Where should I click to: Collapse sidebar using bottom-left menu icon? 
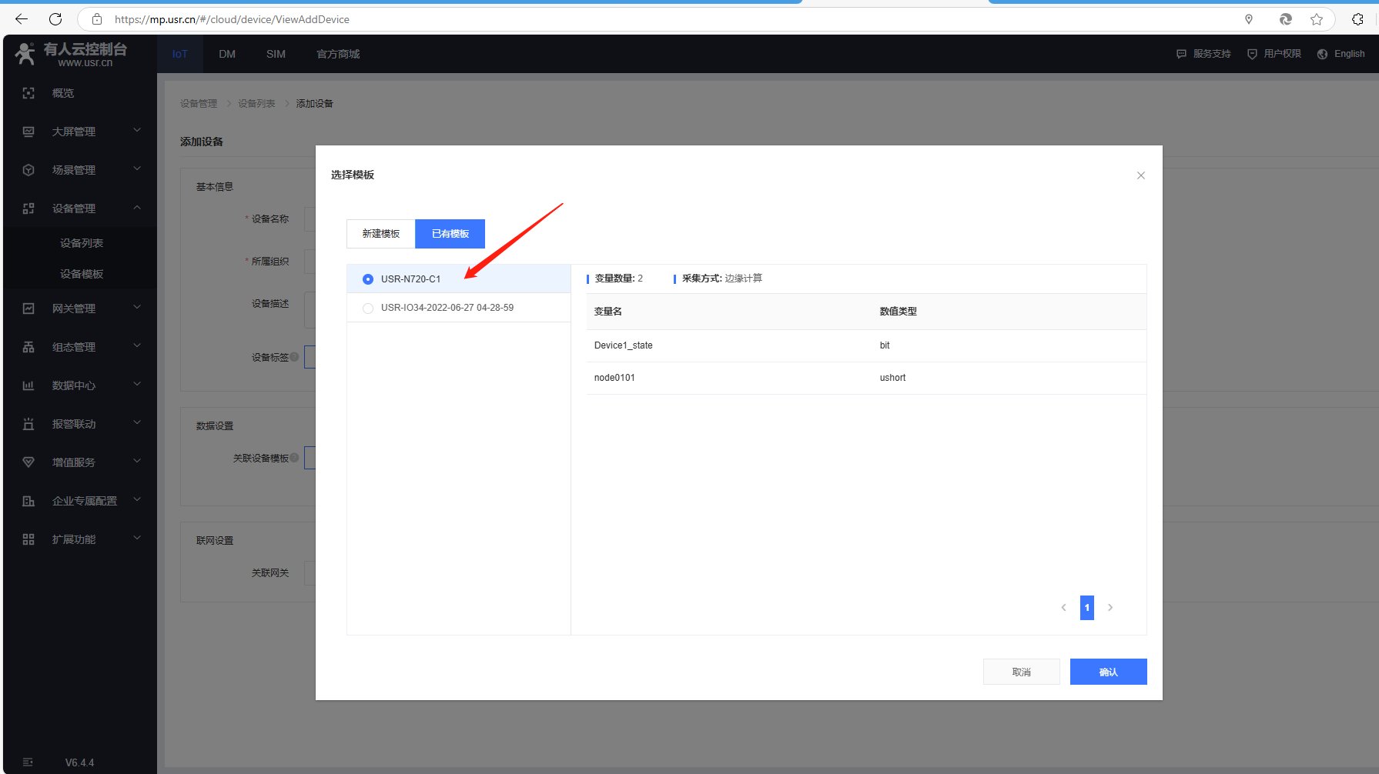pyautogui.click(x=28, y=762)
